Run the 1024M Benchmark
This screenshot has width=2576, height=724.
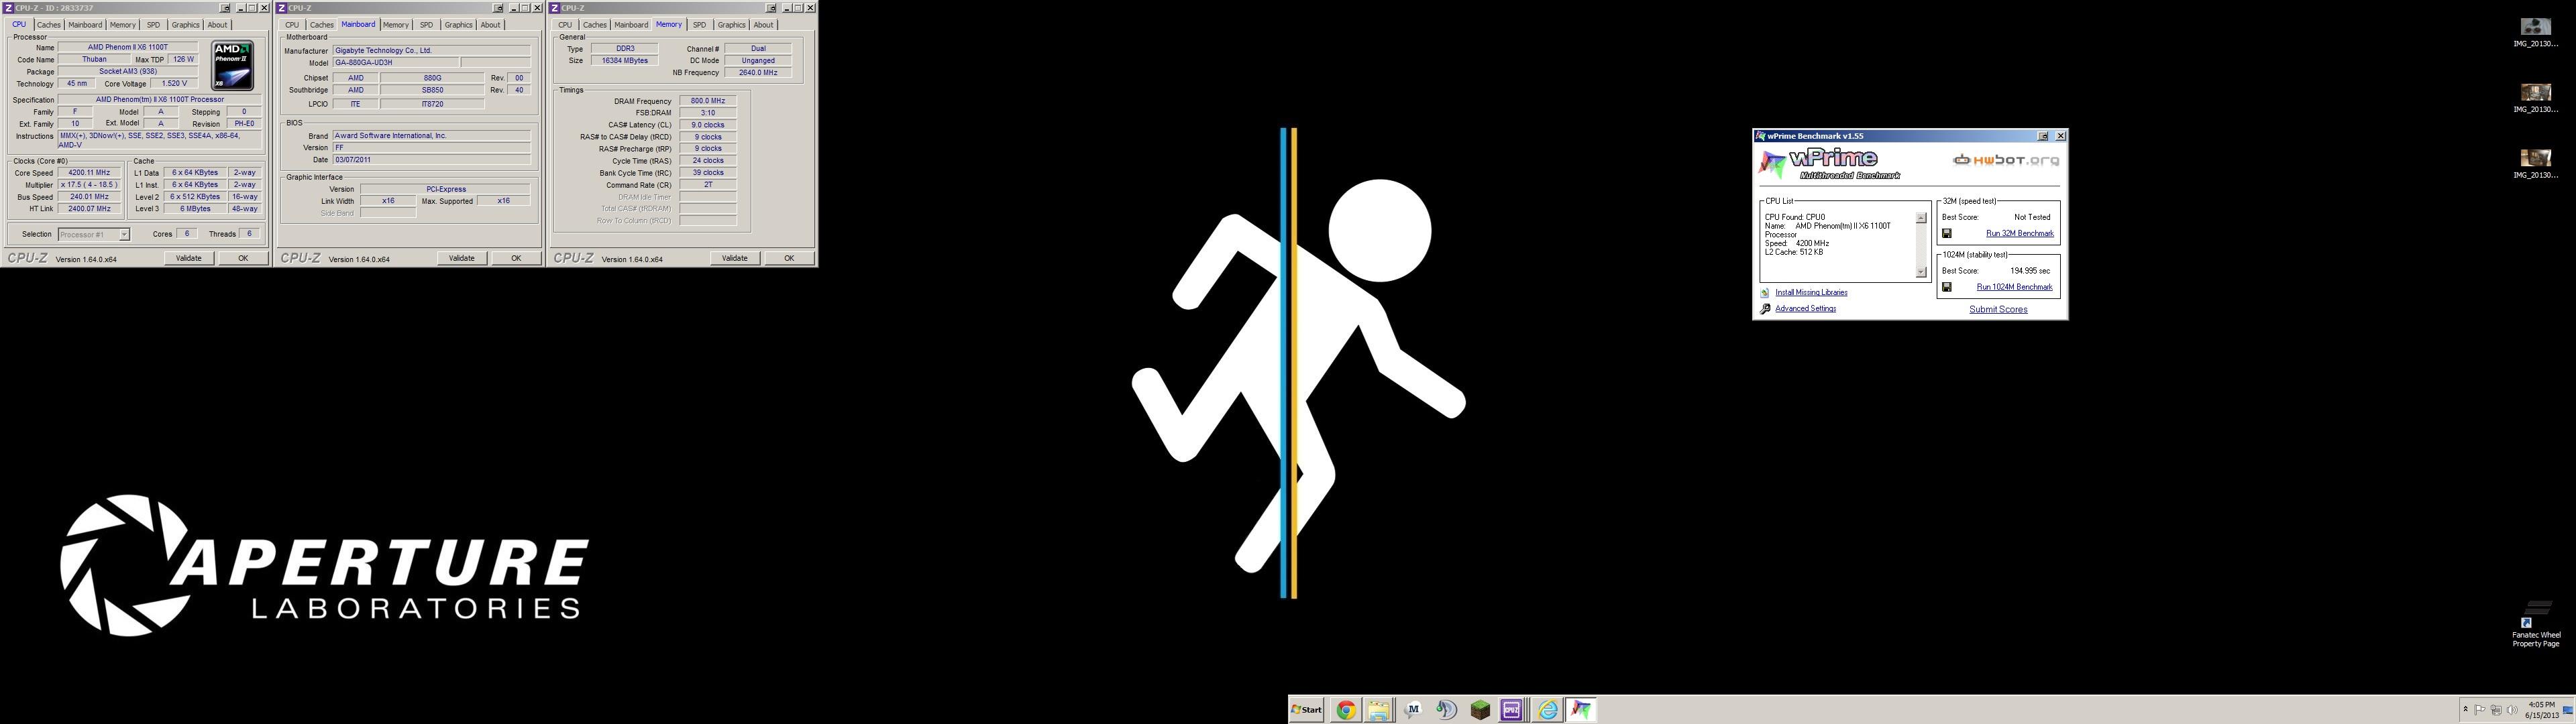[x=2015, y=288]
